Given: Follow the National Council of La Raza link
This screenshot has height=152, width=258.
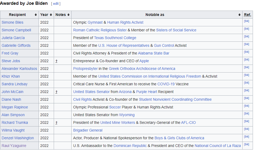Looking at the screenshot, I should click(x=218, y=146).
